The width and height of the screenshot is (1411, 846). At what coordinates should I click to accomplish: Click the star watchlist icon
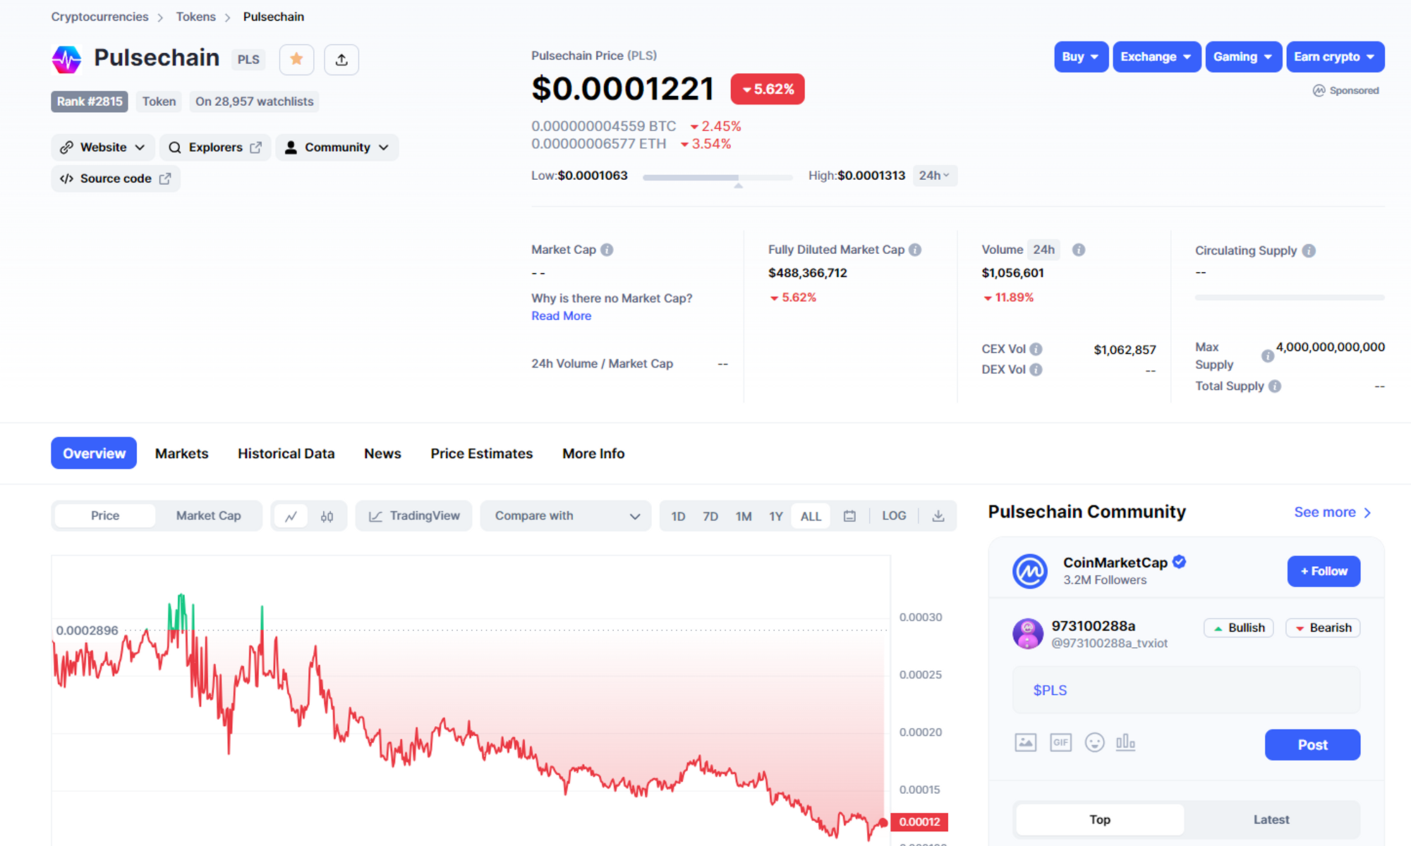[296, 59]
